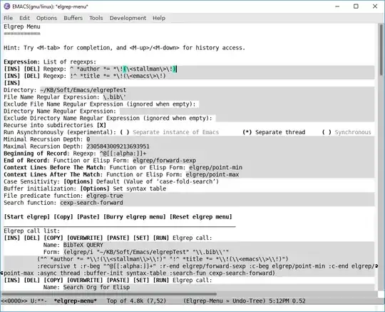Screen dimensions: 385x312
Task: Click into the Directory input field
Action: point(207,90)
